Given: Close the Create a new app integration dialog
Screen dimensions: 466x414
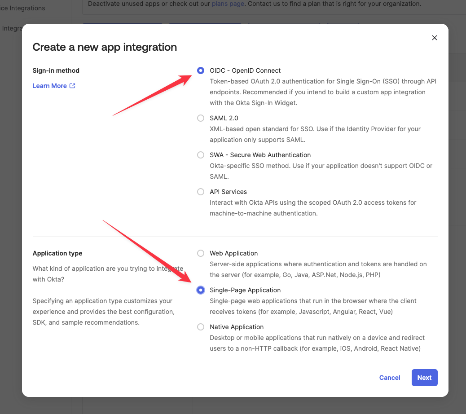Looking at the screenshot, I should [x=434, y=38].
